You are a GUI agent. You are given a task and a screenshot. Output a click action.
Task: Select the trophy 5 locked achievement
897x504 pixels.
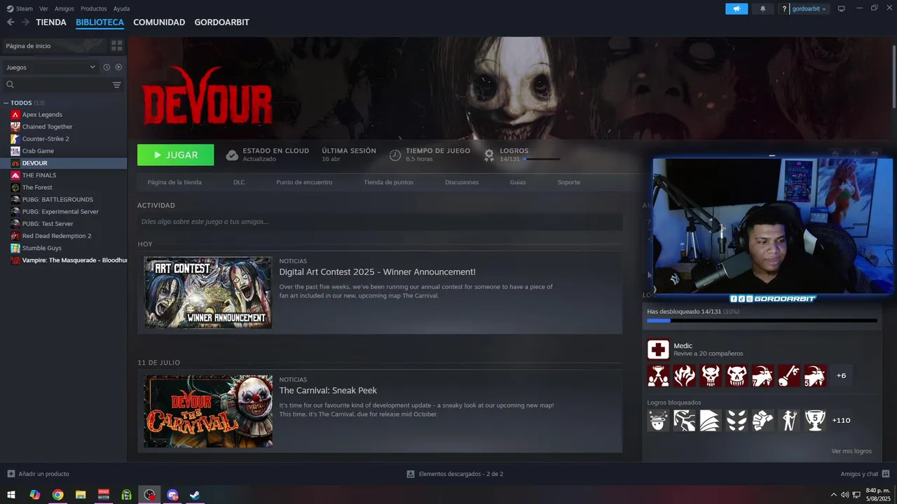tap(815, 420)
